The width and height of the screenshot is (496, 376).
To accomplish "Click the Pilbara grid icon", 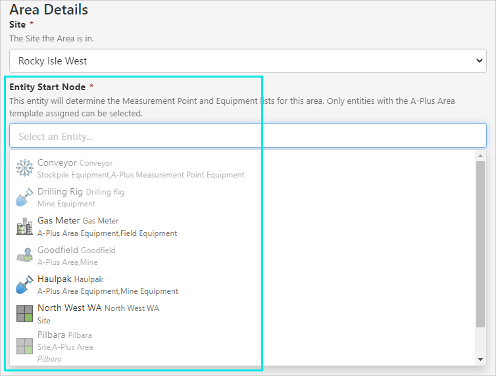I will click(x=24, y=346).
